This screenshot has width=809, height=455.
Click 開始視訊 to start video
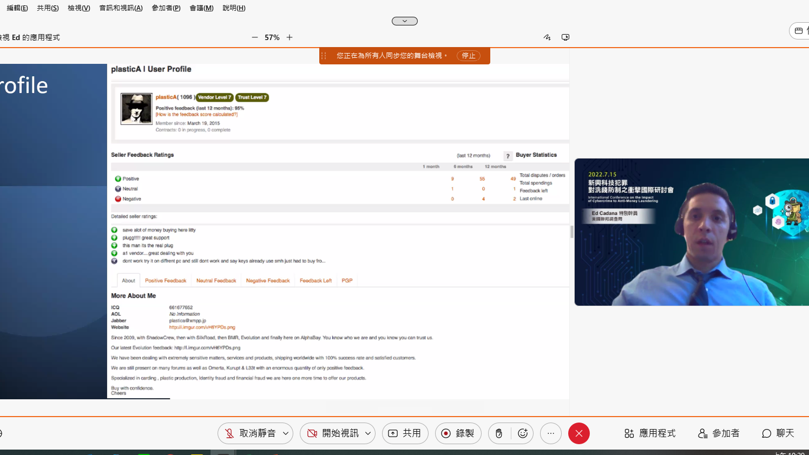click(x=333, y=433)
